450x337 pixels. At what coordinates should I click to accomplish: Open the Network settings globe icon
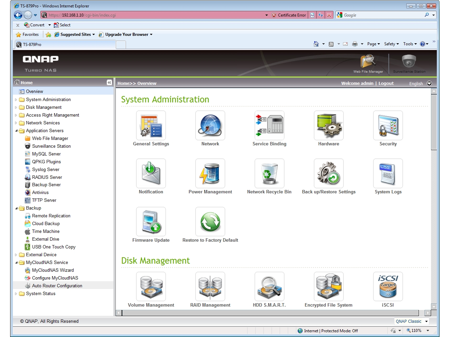click(x=210, y=125)
